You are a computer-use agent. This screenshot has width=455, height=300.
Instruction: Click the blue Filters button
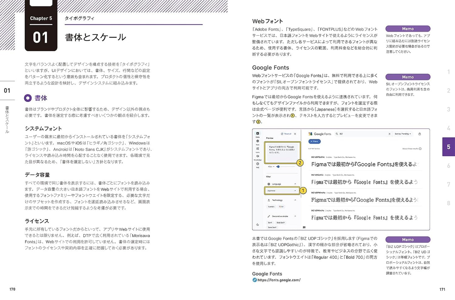(x=314, y=142)
